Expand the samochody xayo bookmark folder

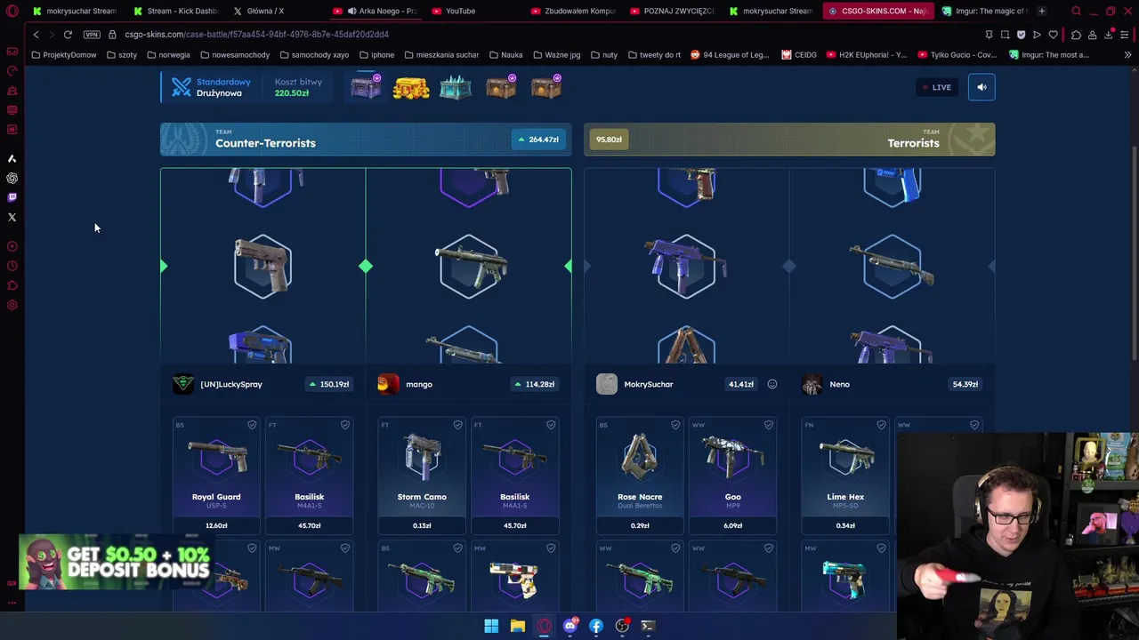coord(314,55)
